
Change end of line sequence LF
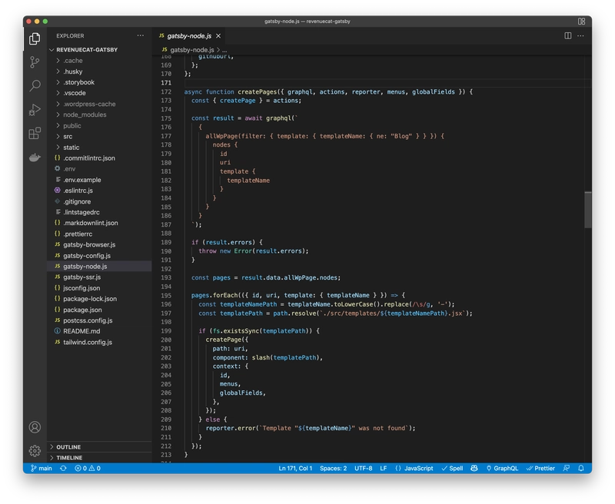coord(383,469)
